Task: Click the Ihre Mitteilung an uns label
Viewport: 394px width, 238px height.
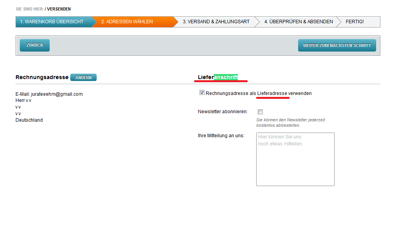Action: 221,136
